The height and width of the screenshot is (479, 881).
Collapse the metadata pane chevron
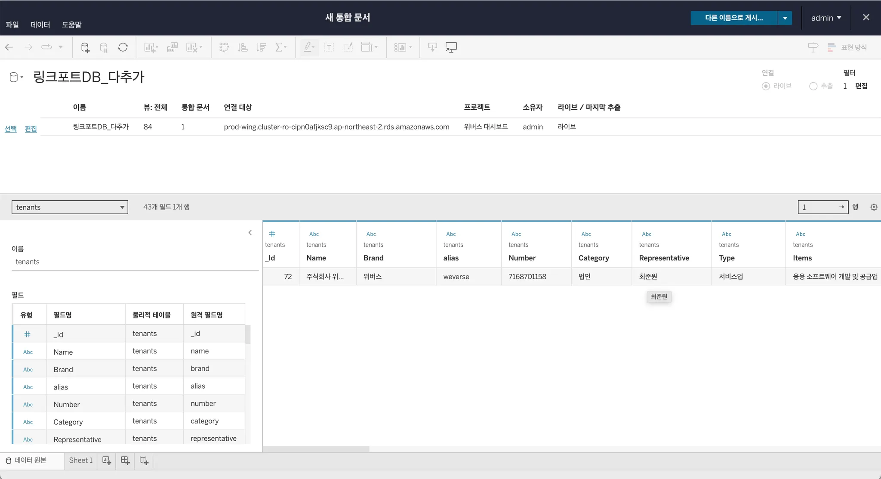coord(250,232)
